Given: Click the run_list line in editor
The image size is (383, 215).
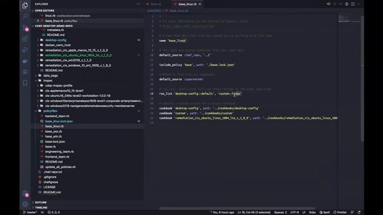Looking at the screenshot, I should [x=200, y=94].
